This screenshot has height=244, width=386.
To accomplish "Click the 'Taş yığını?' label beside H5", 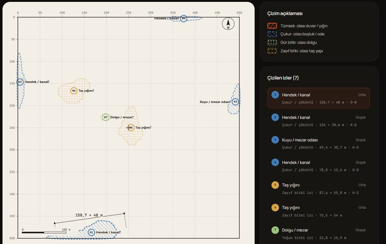I will click(143, 128).
